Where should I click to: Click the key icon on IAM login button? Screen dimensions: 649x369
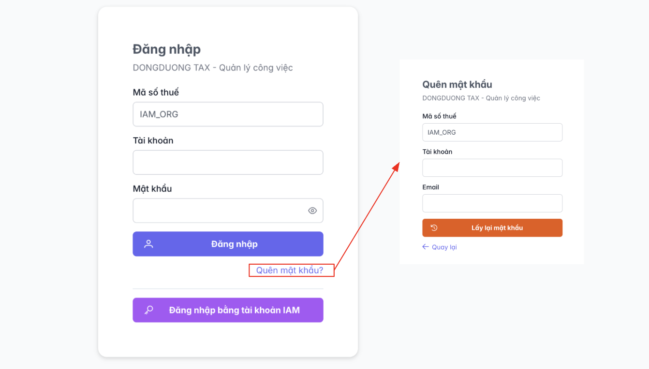148,310
